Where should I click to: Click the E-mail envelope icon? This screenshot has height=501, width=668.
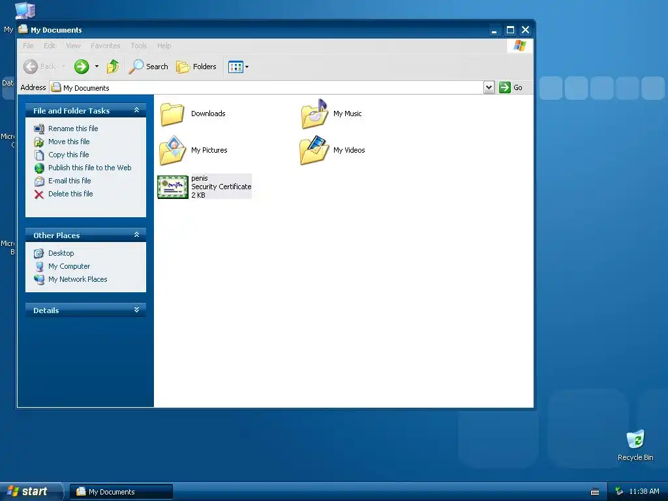click(39, 181)
